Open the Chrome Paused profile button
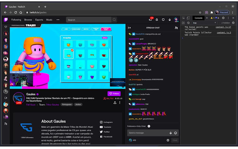The height and width of the screenshot is (149, 238). [x=222, y=12]
